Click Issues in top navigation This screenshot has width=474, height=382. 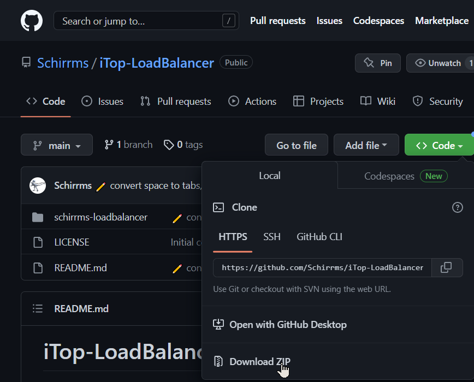(329, 21)
